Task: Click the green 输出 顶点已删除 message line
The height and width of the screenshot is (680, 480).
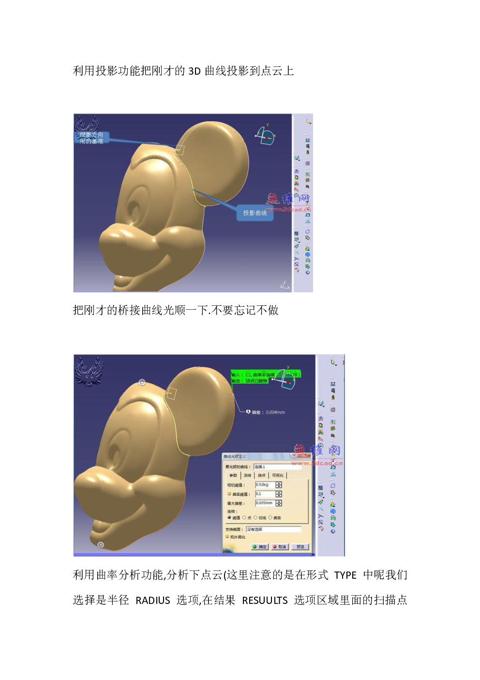Action: pos(249,381)
